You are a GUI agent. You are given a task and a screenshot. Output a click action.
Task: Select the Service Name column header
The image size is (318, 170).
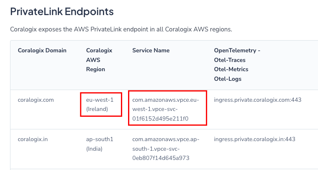[x=151, y=50]
